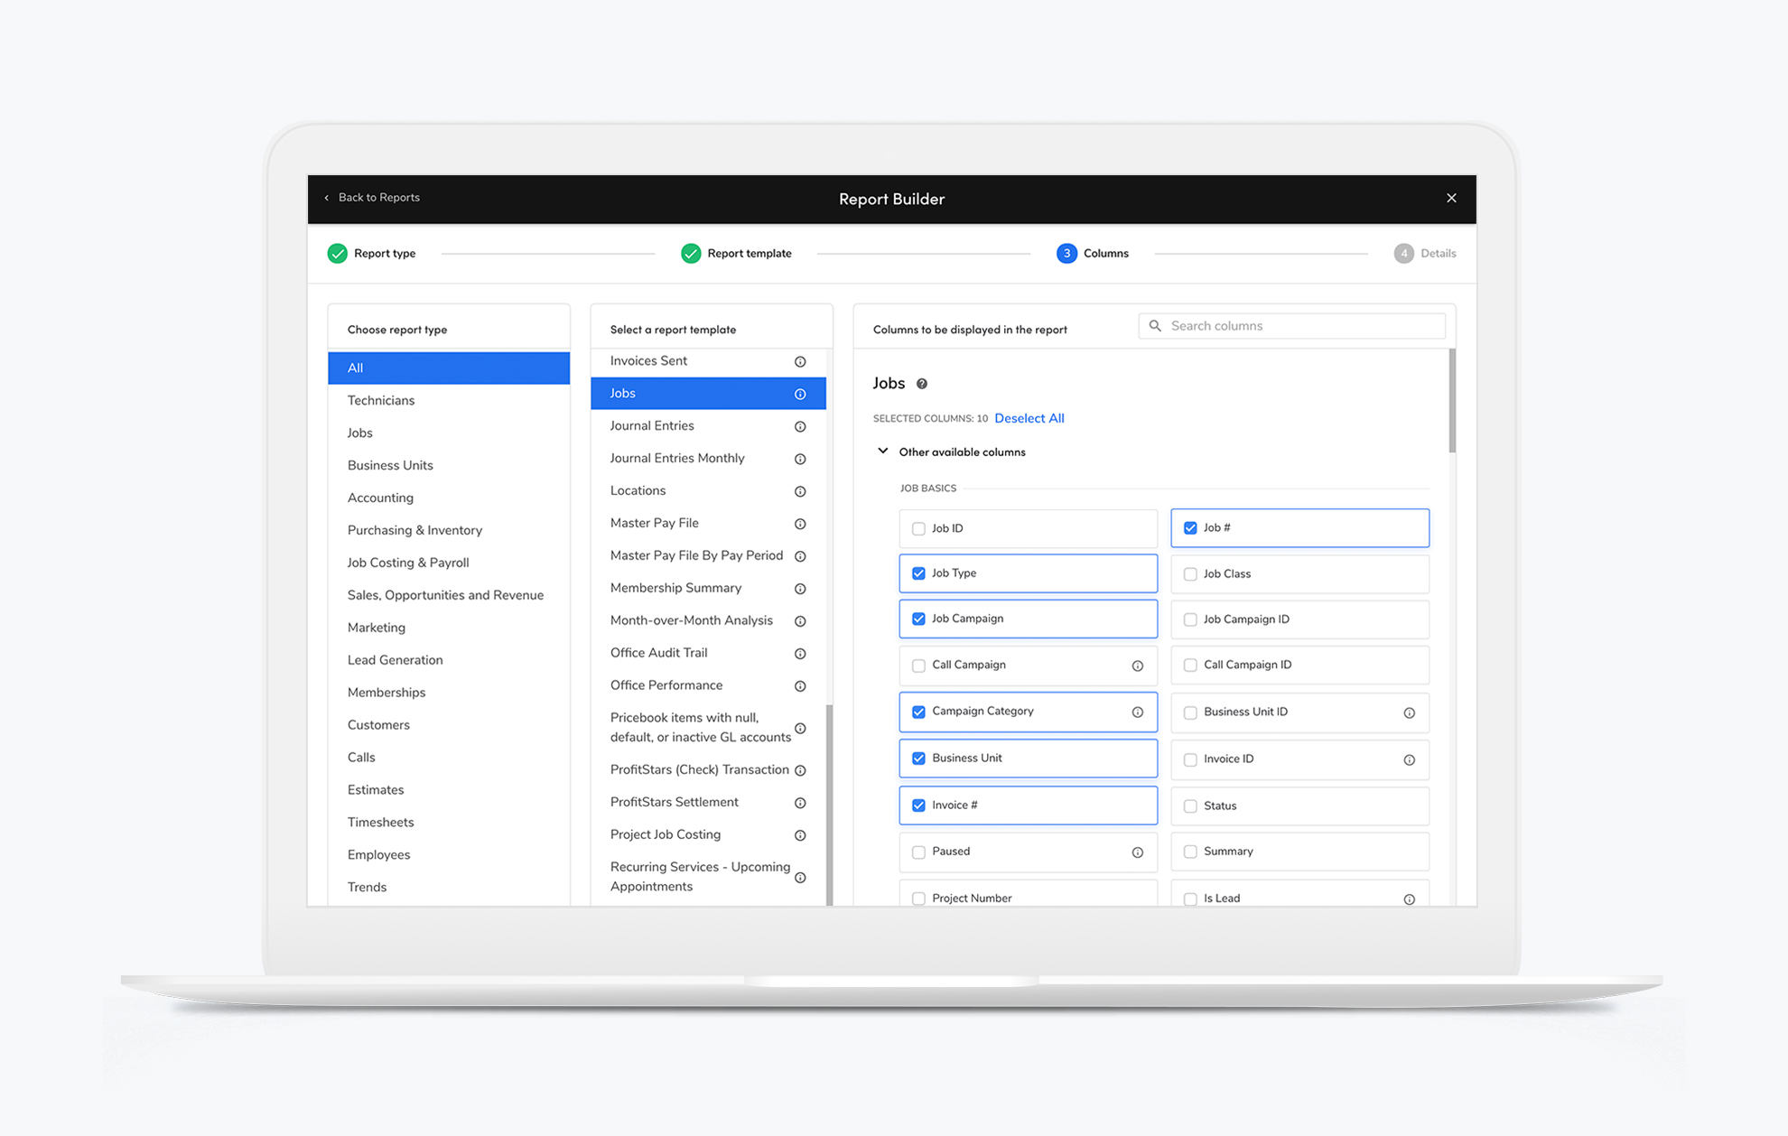This screenshot has height=1136, width=1788.
Task: View info for the Call Campaign column
Action: coord(1137,665)
